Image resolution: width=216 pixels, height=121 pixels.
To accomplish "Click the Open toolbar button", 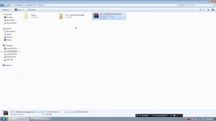I will coord(18,10).
